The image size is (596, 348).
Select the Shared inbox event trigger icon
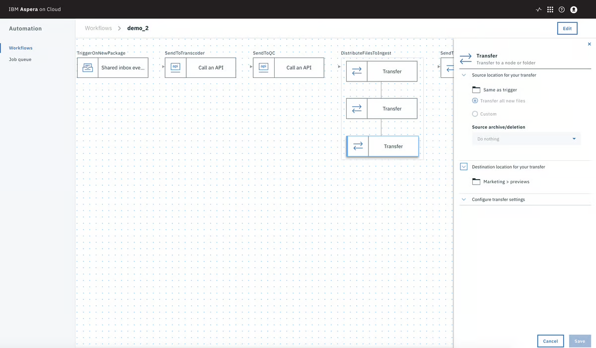click(87, 68)
